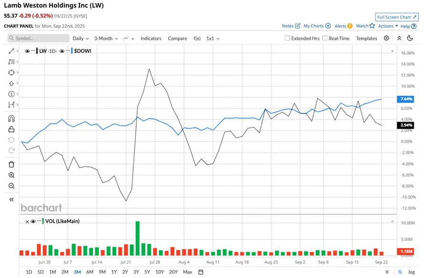Viewport: 430px width, 278px height.
Task: Enable the Extended Hrs checkbox
Action: [x=287, y=38]
